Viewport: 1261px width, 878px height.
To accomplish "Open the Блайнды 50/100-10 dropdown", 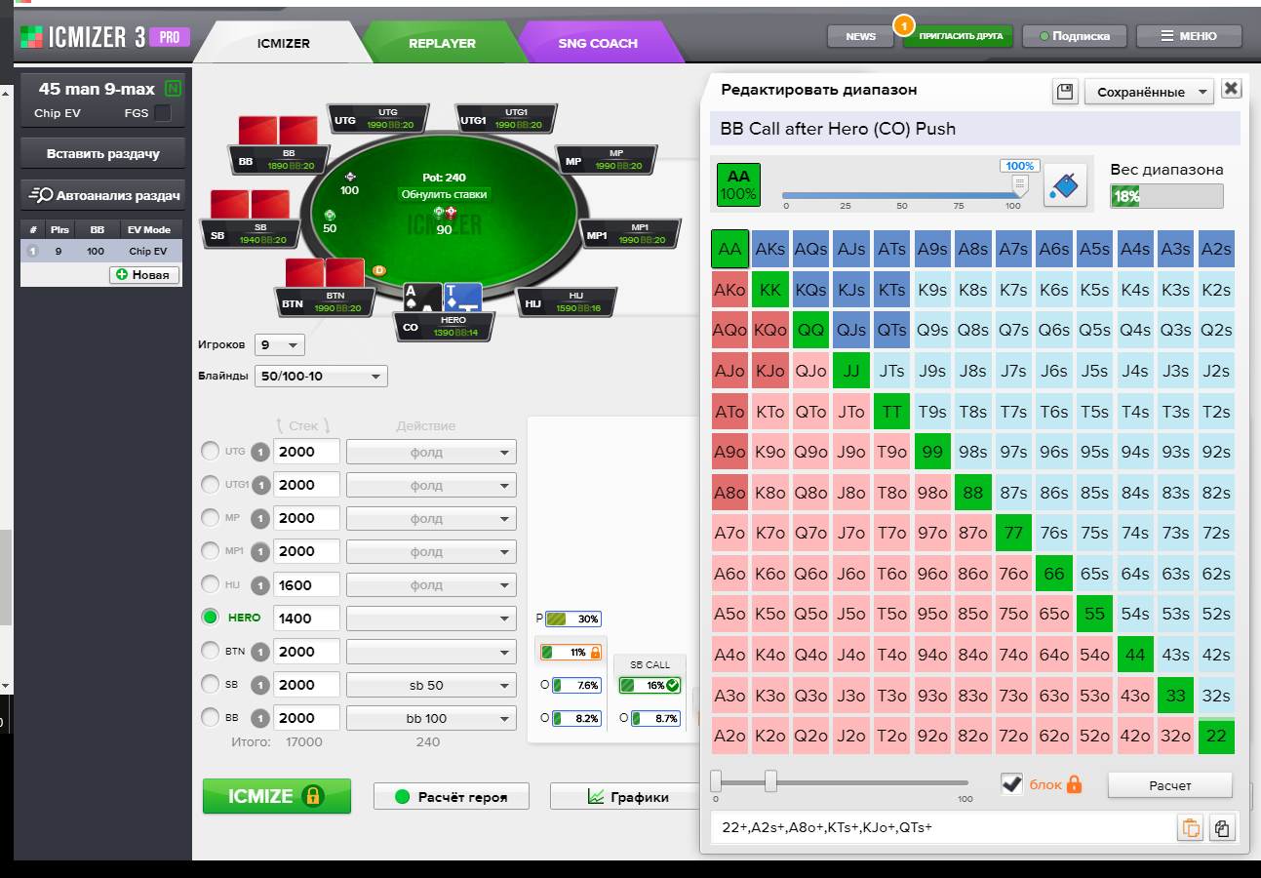I will 320,377.
